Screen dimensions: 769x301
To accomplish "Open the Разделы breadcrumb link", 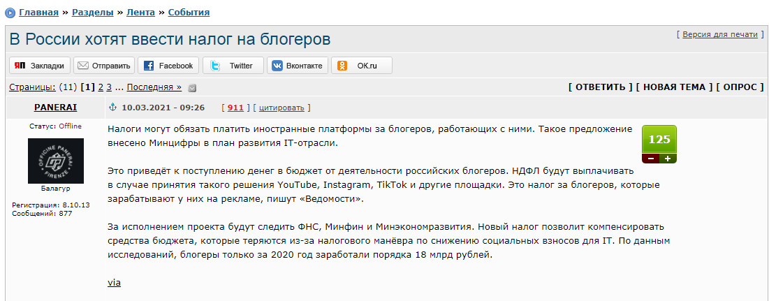I will (x=93, y=13).
